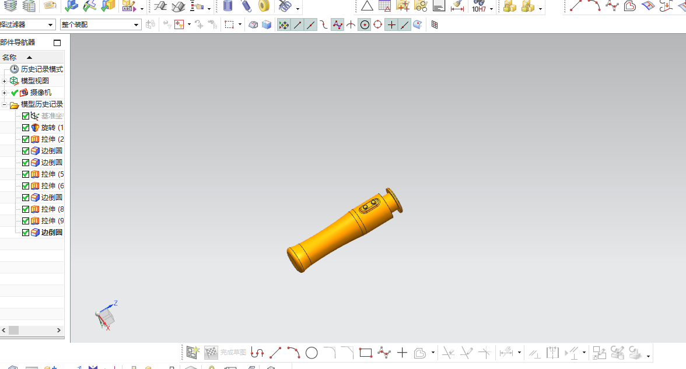686x369 pixels.
Task: Expand the 摄像机 tree node
Action: point(5,93)
